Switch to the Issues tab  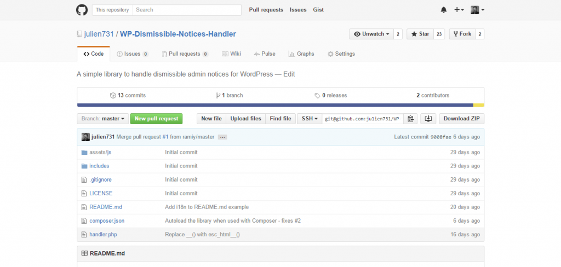[133, 54]
